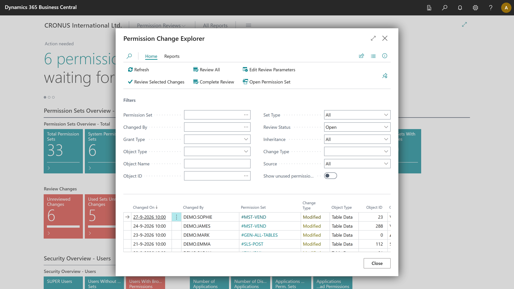This screenshot has height=289, width=514.
Task: Open row actions menu for DEMO.SOPHIE
Action: pyautogui.click(x=176, y=217)
